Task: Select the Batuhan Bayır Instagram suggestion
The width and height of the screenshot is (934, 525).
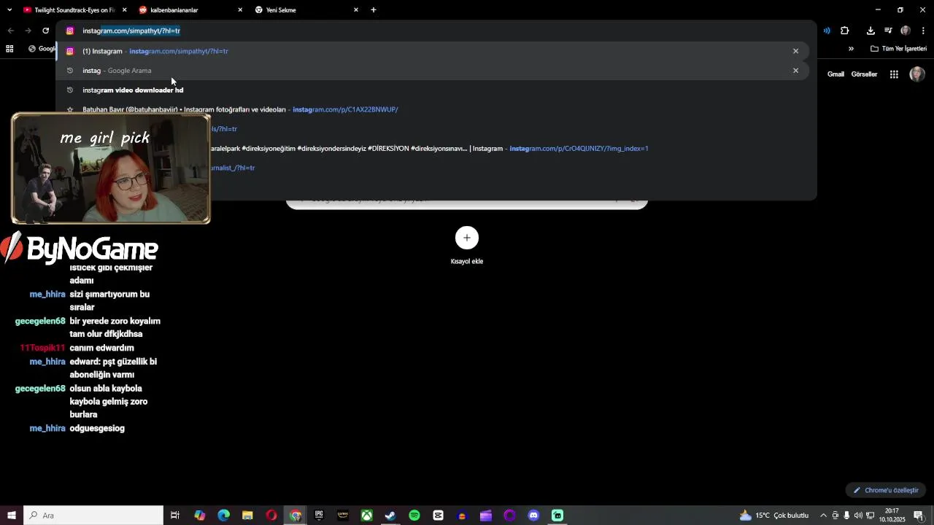Action: coord(432,109)
